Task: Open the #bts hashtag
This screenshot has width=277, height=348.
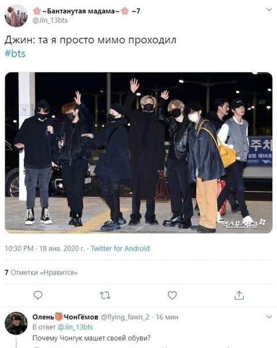Action: click(x=15, y=54)
